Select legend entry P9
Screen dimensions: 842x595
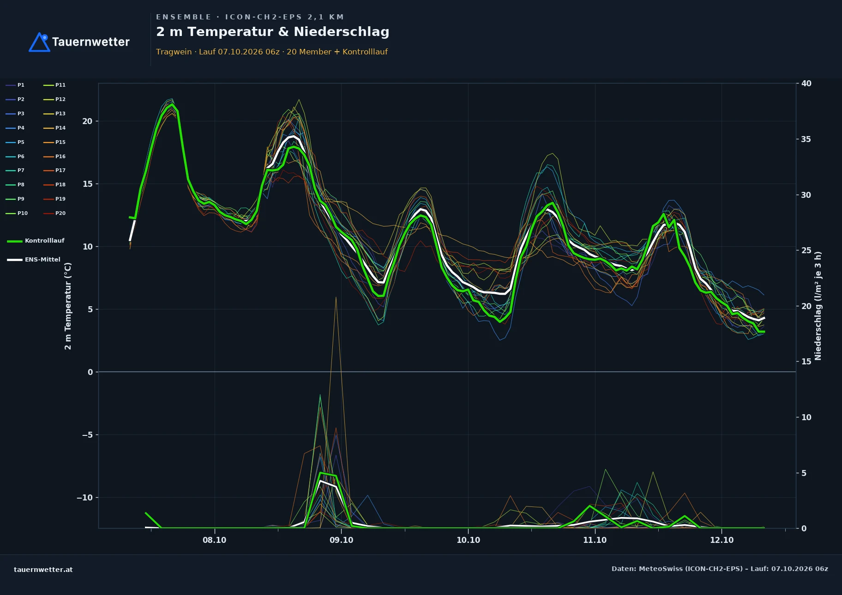coord(15,199)
